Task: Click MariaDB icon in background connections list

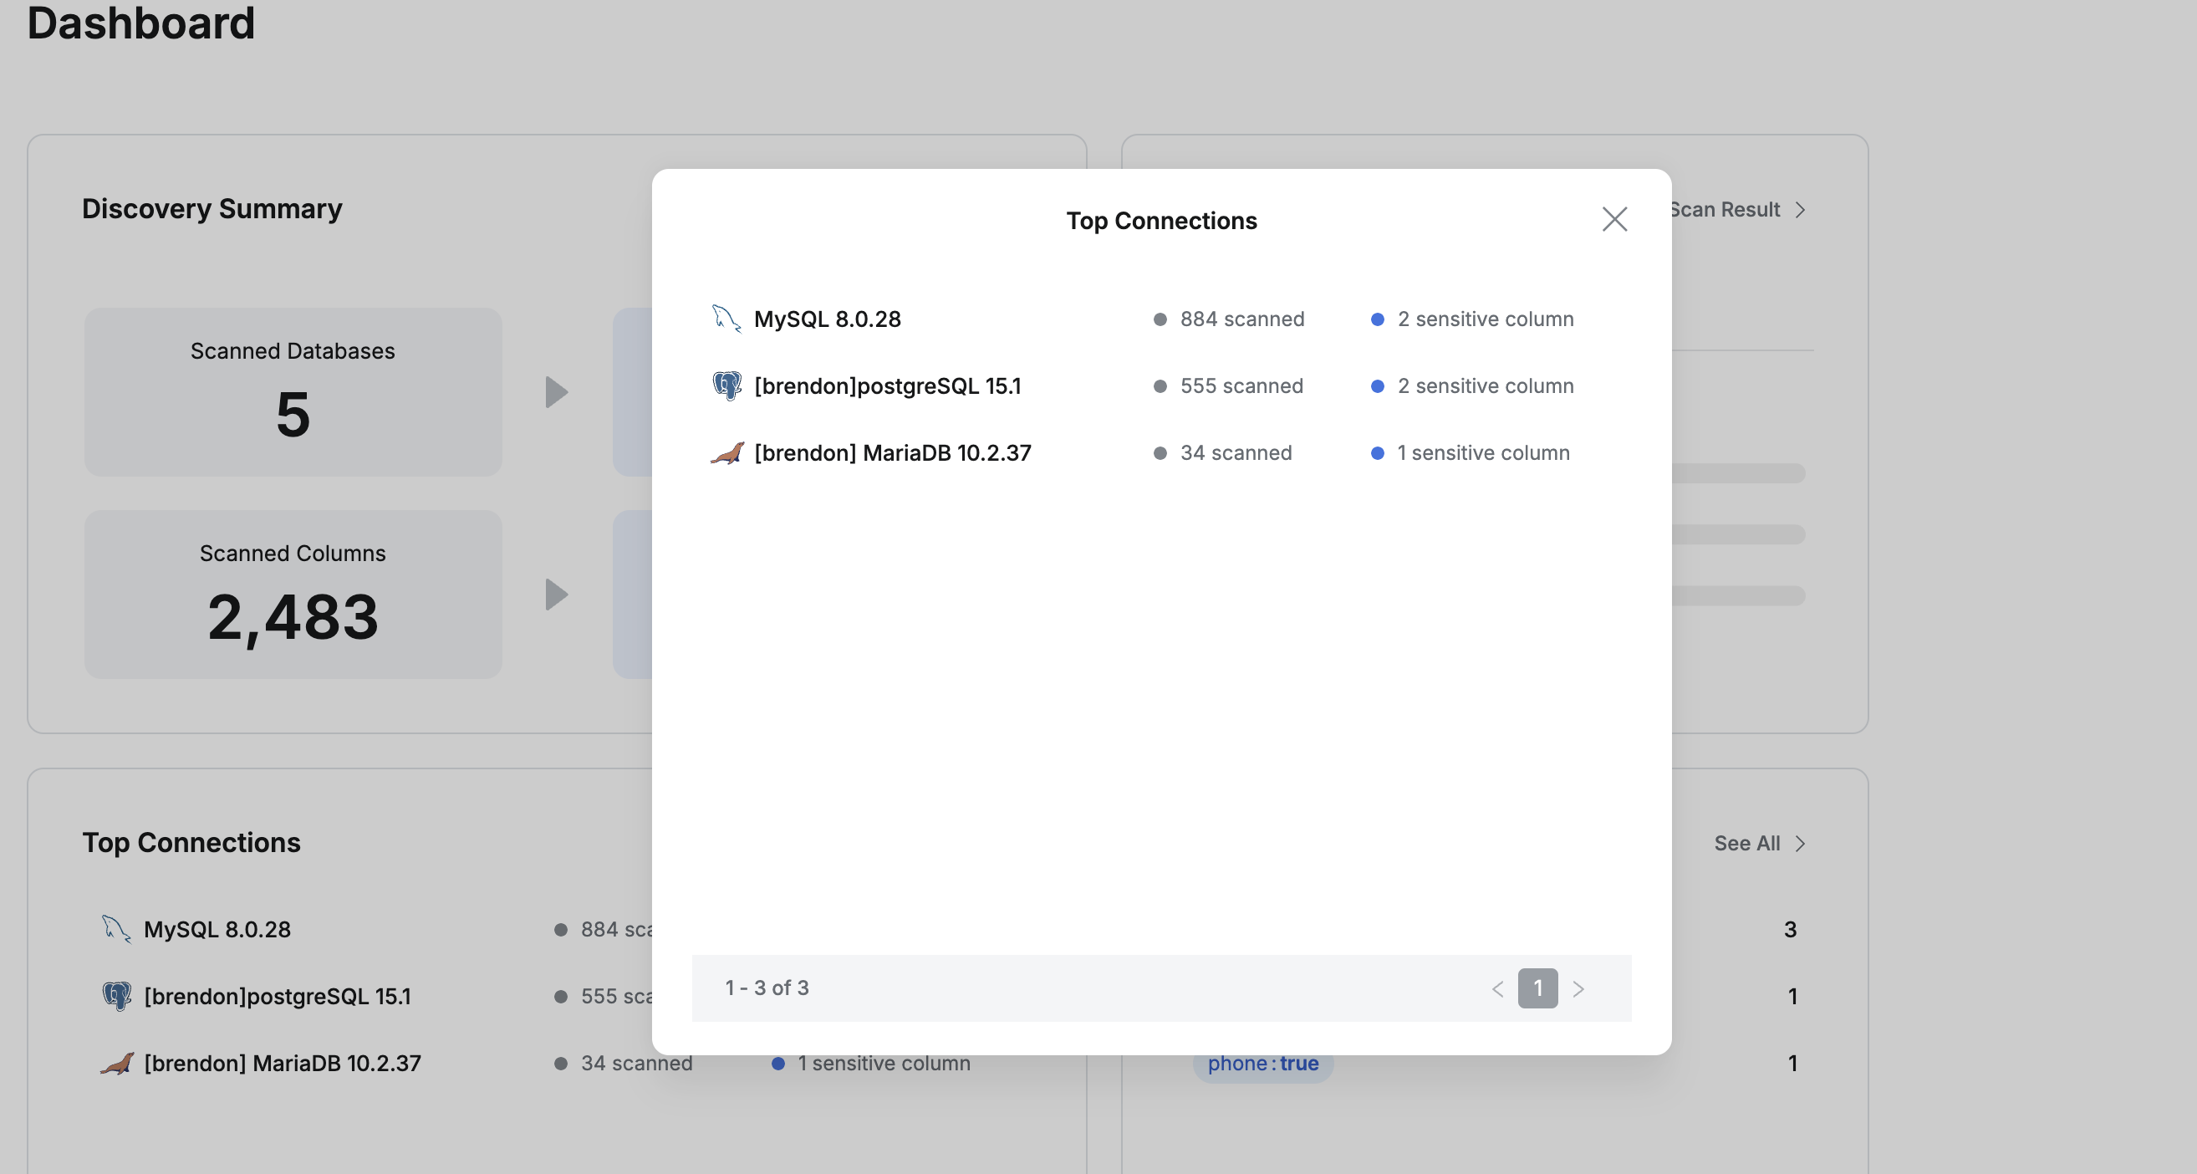Action: pyautogui.click(x=117, y=1063)
